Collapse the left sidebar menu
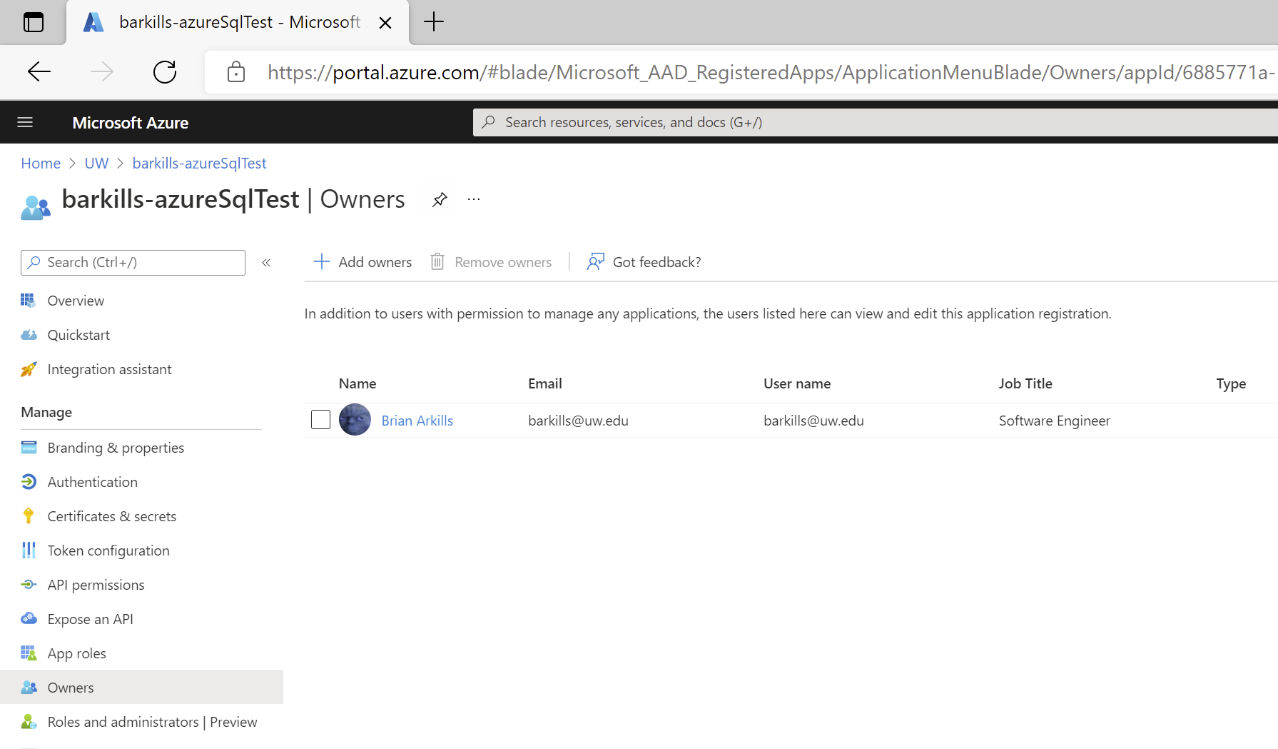1278x749 pixels. pos(266,263)
